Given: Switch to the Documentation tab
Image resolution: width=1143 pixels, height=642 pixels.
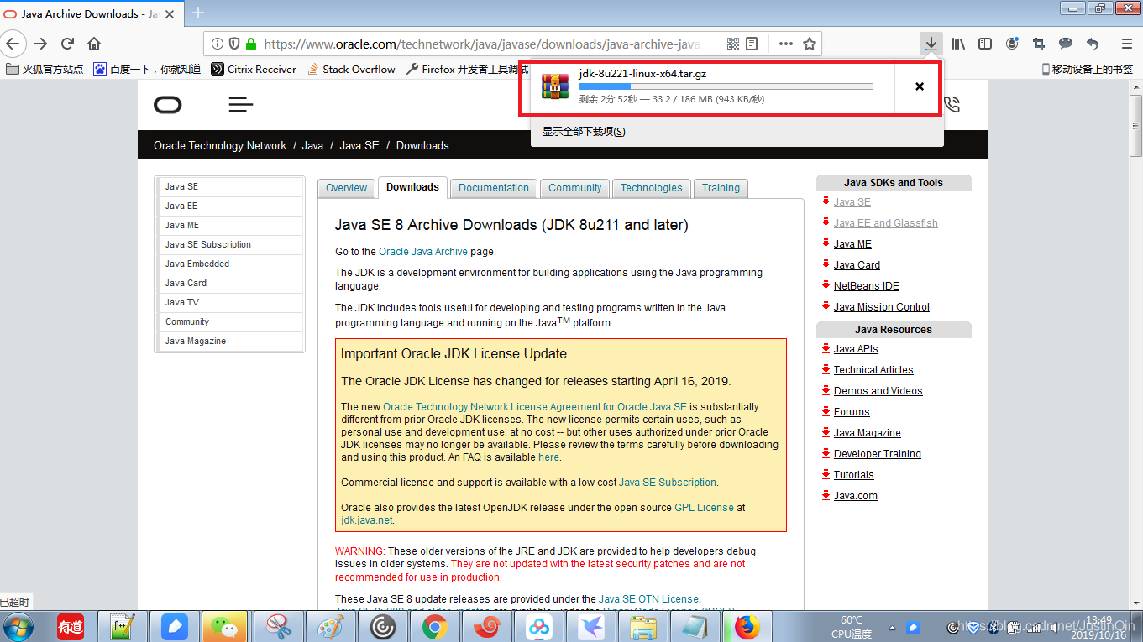Looking at the screenshot, I should click(x=493, y=188).
